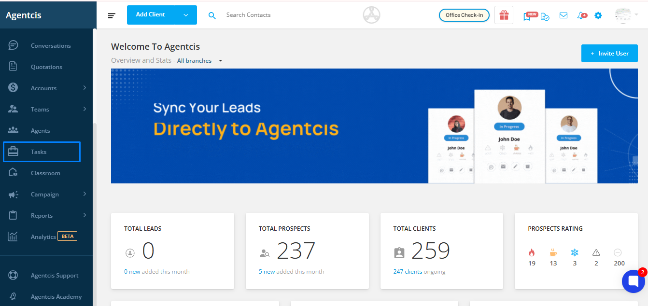Open the live chat bubble widget
This screenshot has width=648, height=306.
[x=633, y=281]
